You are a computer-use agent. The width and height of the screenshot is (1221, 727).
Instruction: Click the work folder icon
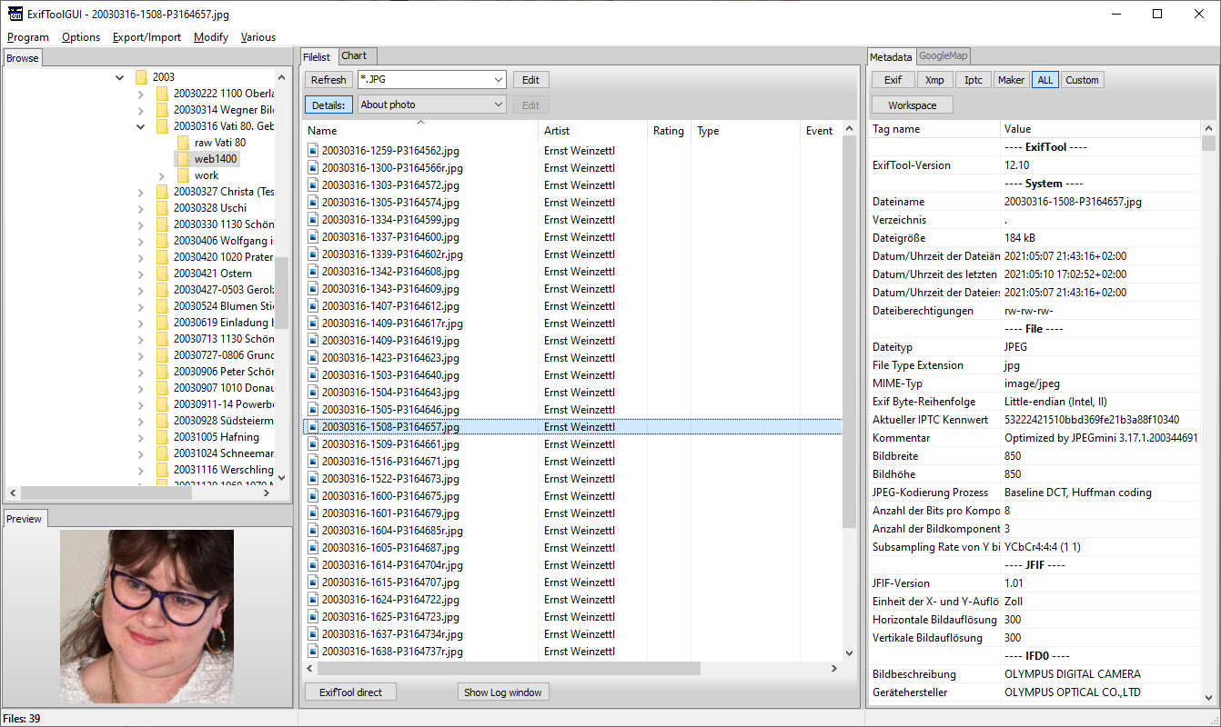(x=183, y=175)
